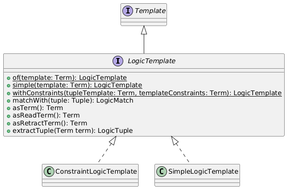The height and width of the screenshot is (189, 287).
Task: Click the ConstraintLogicTemplate class "C" icon
Action: [48, 171]
